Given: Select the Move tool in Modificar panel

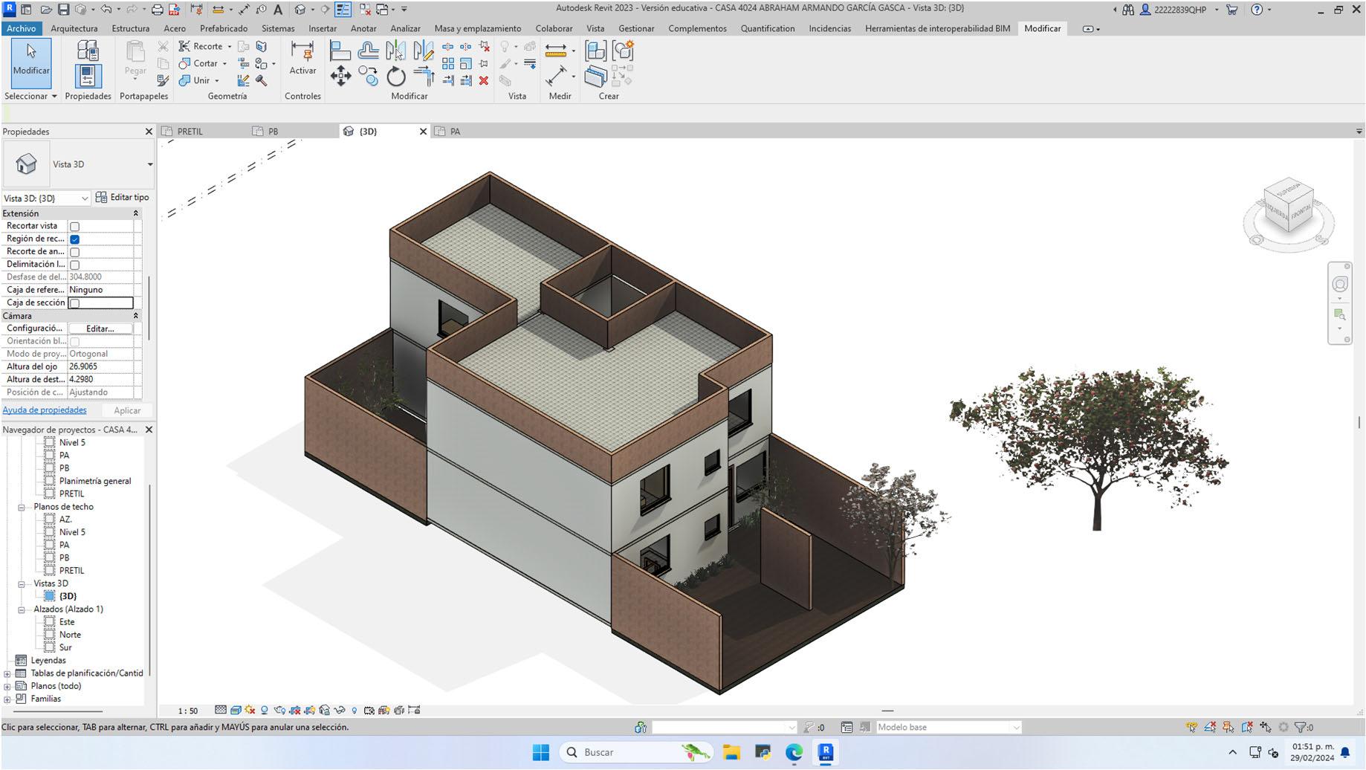Looking at the screenshot, I should point(340,77).
